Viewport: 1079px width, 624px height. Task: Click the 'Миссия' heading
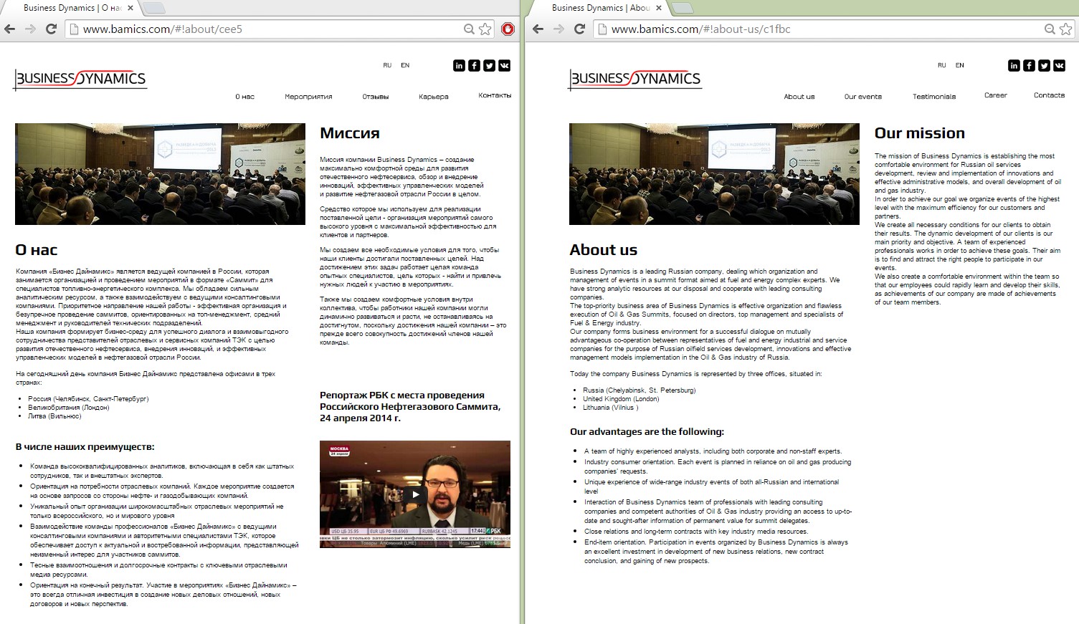coord(350,133)
